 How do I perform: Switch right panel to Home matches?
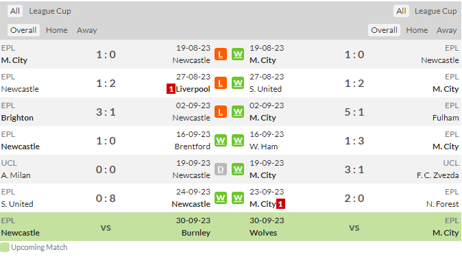417,30
